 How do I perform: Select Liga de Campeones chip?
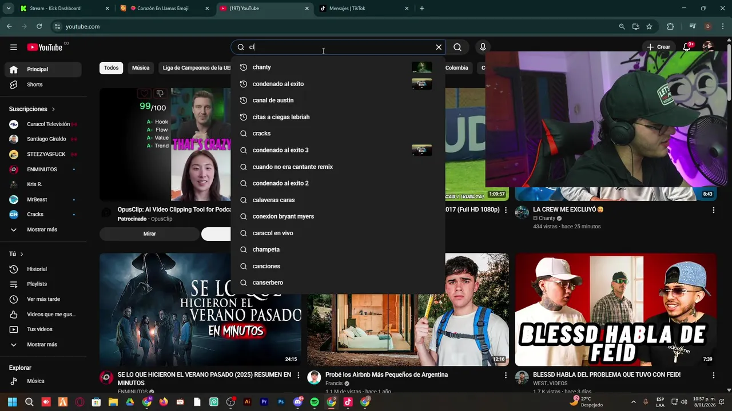(195, 68)
